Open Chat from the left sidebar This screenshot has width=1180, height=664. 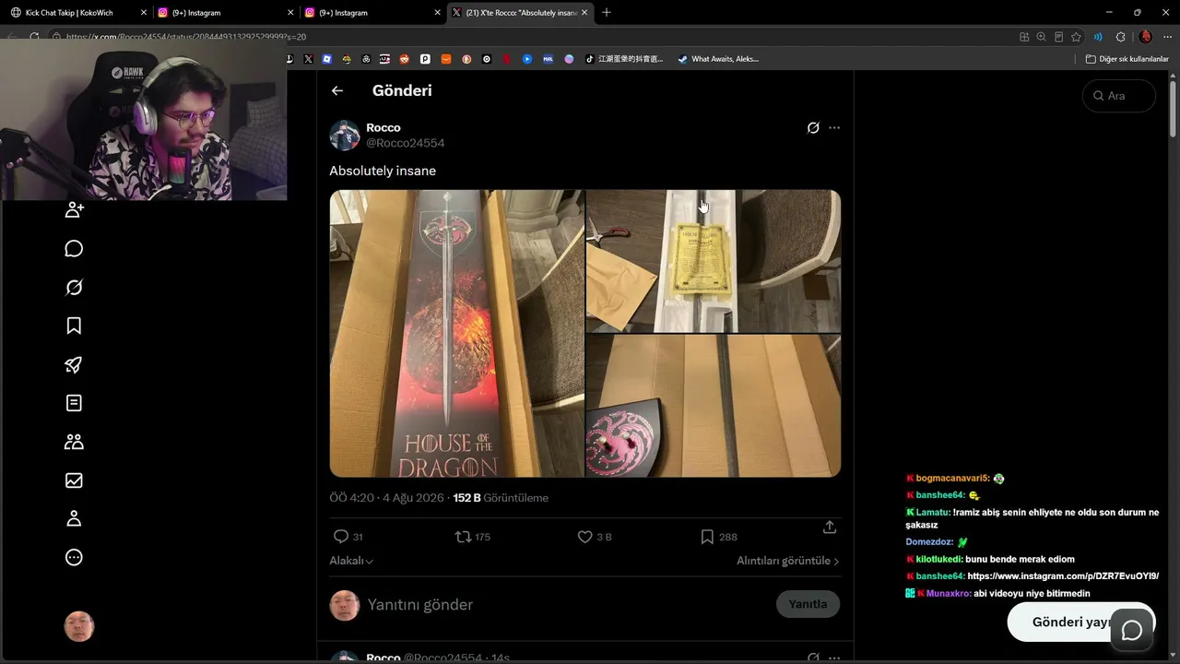(75, 249)
